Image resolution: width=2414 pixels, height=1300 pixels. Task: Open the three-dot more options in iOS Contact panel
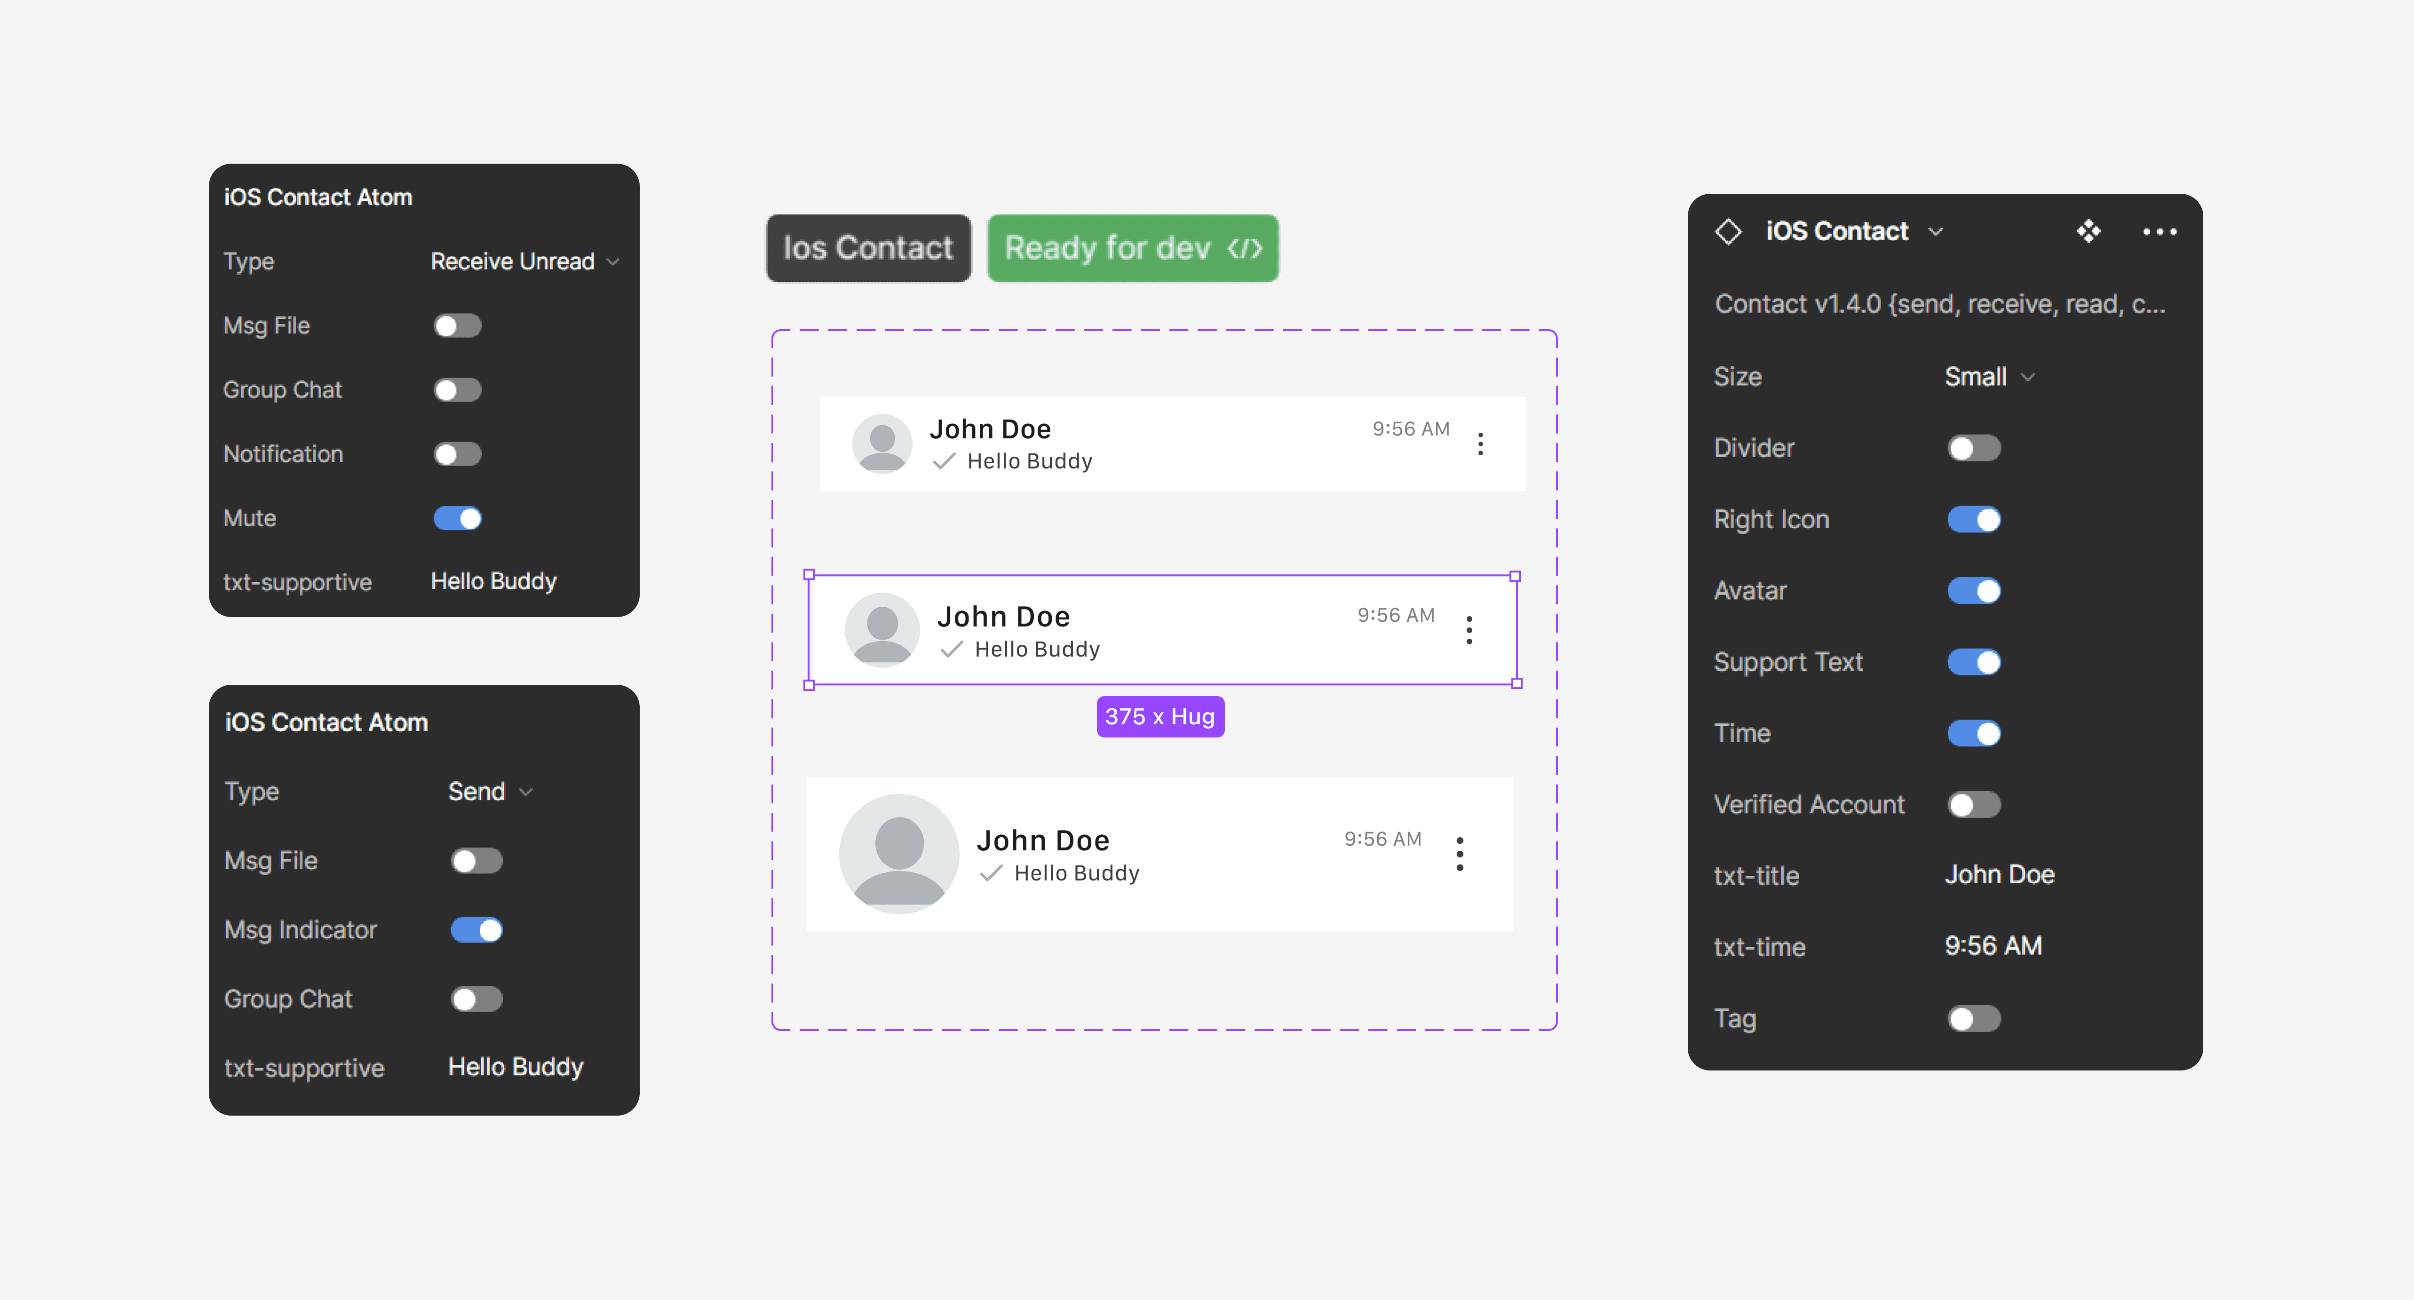pyautogui.click(x=2159, y=231)
